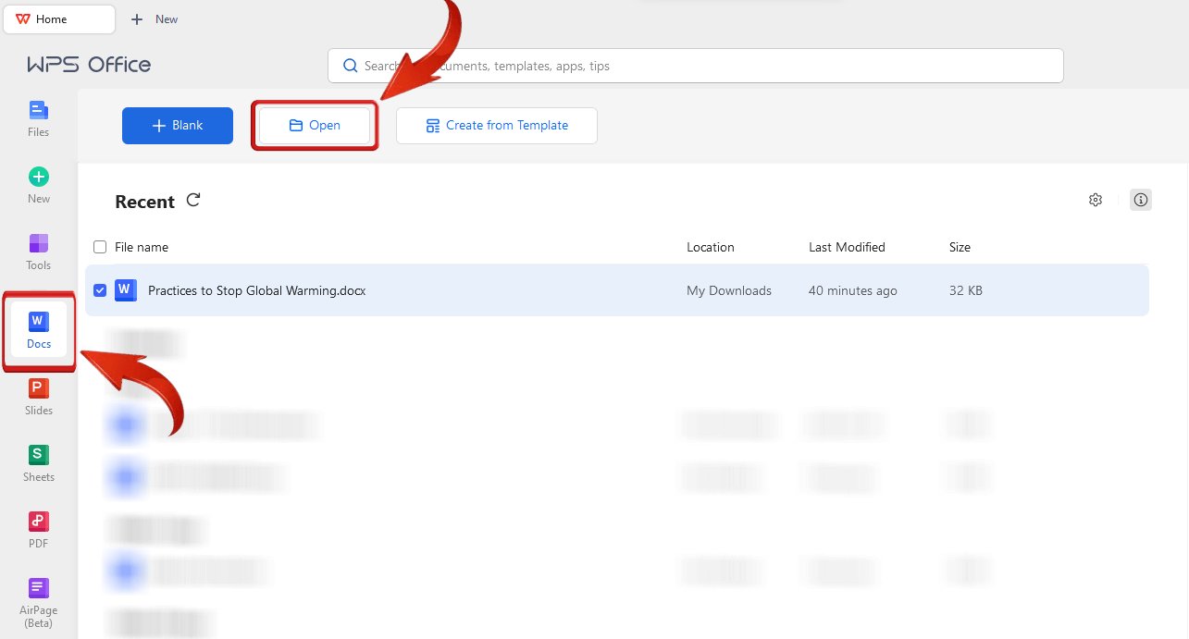Click the 40 minutes ago cell
The height and width of the screenshot is (639, 1189).
(x=853, y=290)
